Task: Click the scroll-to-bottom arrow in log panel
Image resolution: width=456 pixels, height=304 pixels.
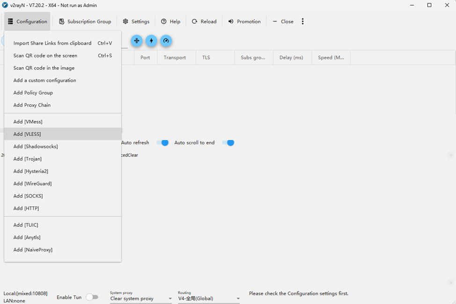Action: tap(451, 282)
